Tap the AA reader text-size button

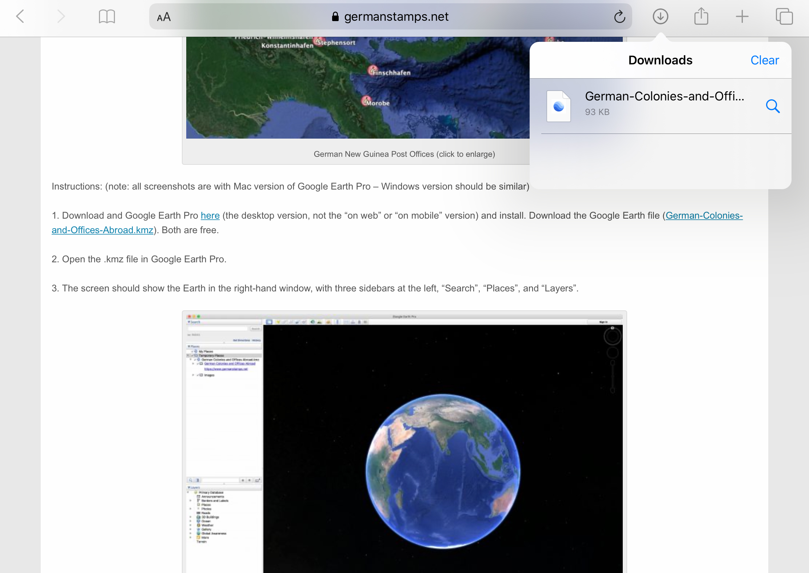tap(164, 17)
